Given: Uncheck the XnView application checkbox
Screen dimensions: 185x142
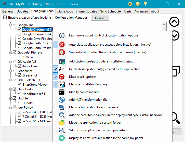Looking at the screenshot, I should click(x=19, y=57).
